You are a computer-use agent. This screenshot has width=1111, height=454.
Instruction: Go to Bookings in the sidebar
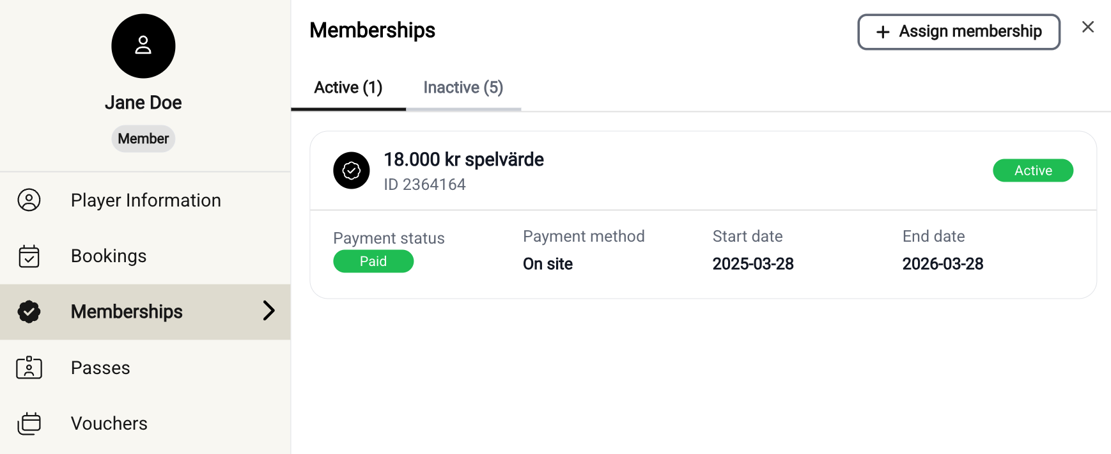coord(109,256)
